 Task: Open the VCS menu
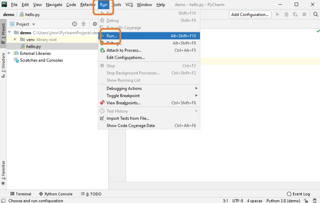129,5
